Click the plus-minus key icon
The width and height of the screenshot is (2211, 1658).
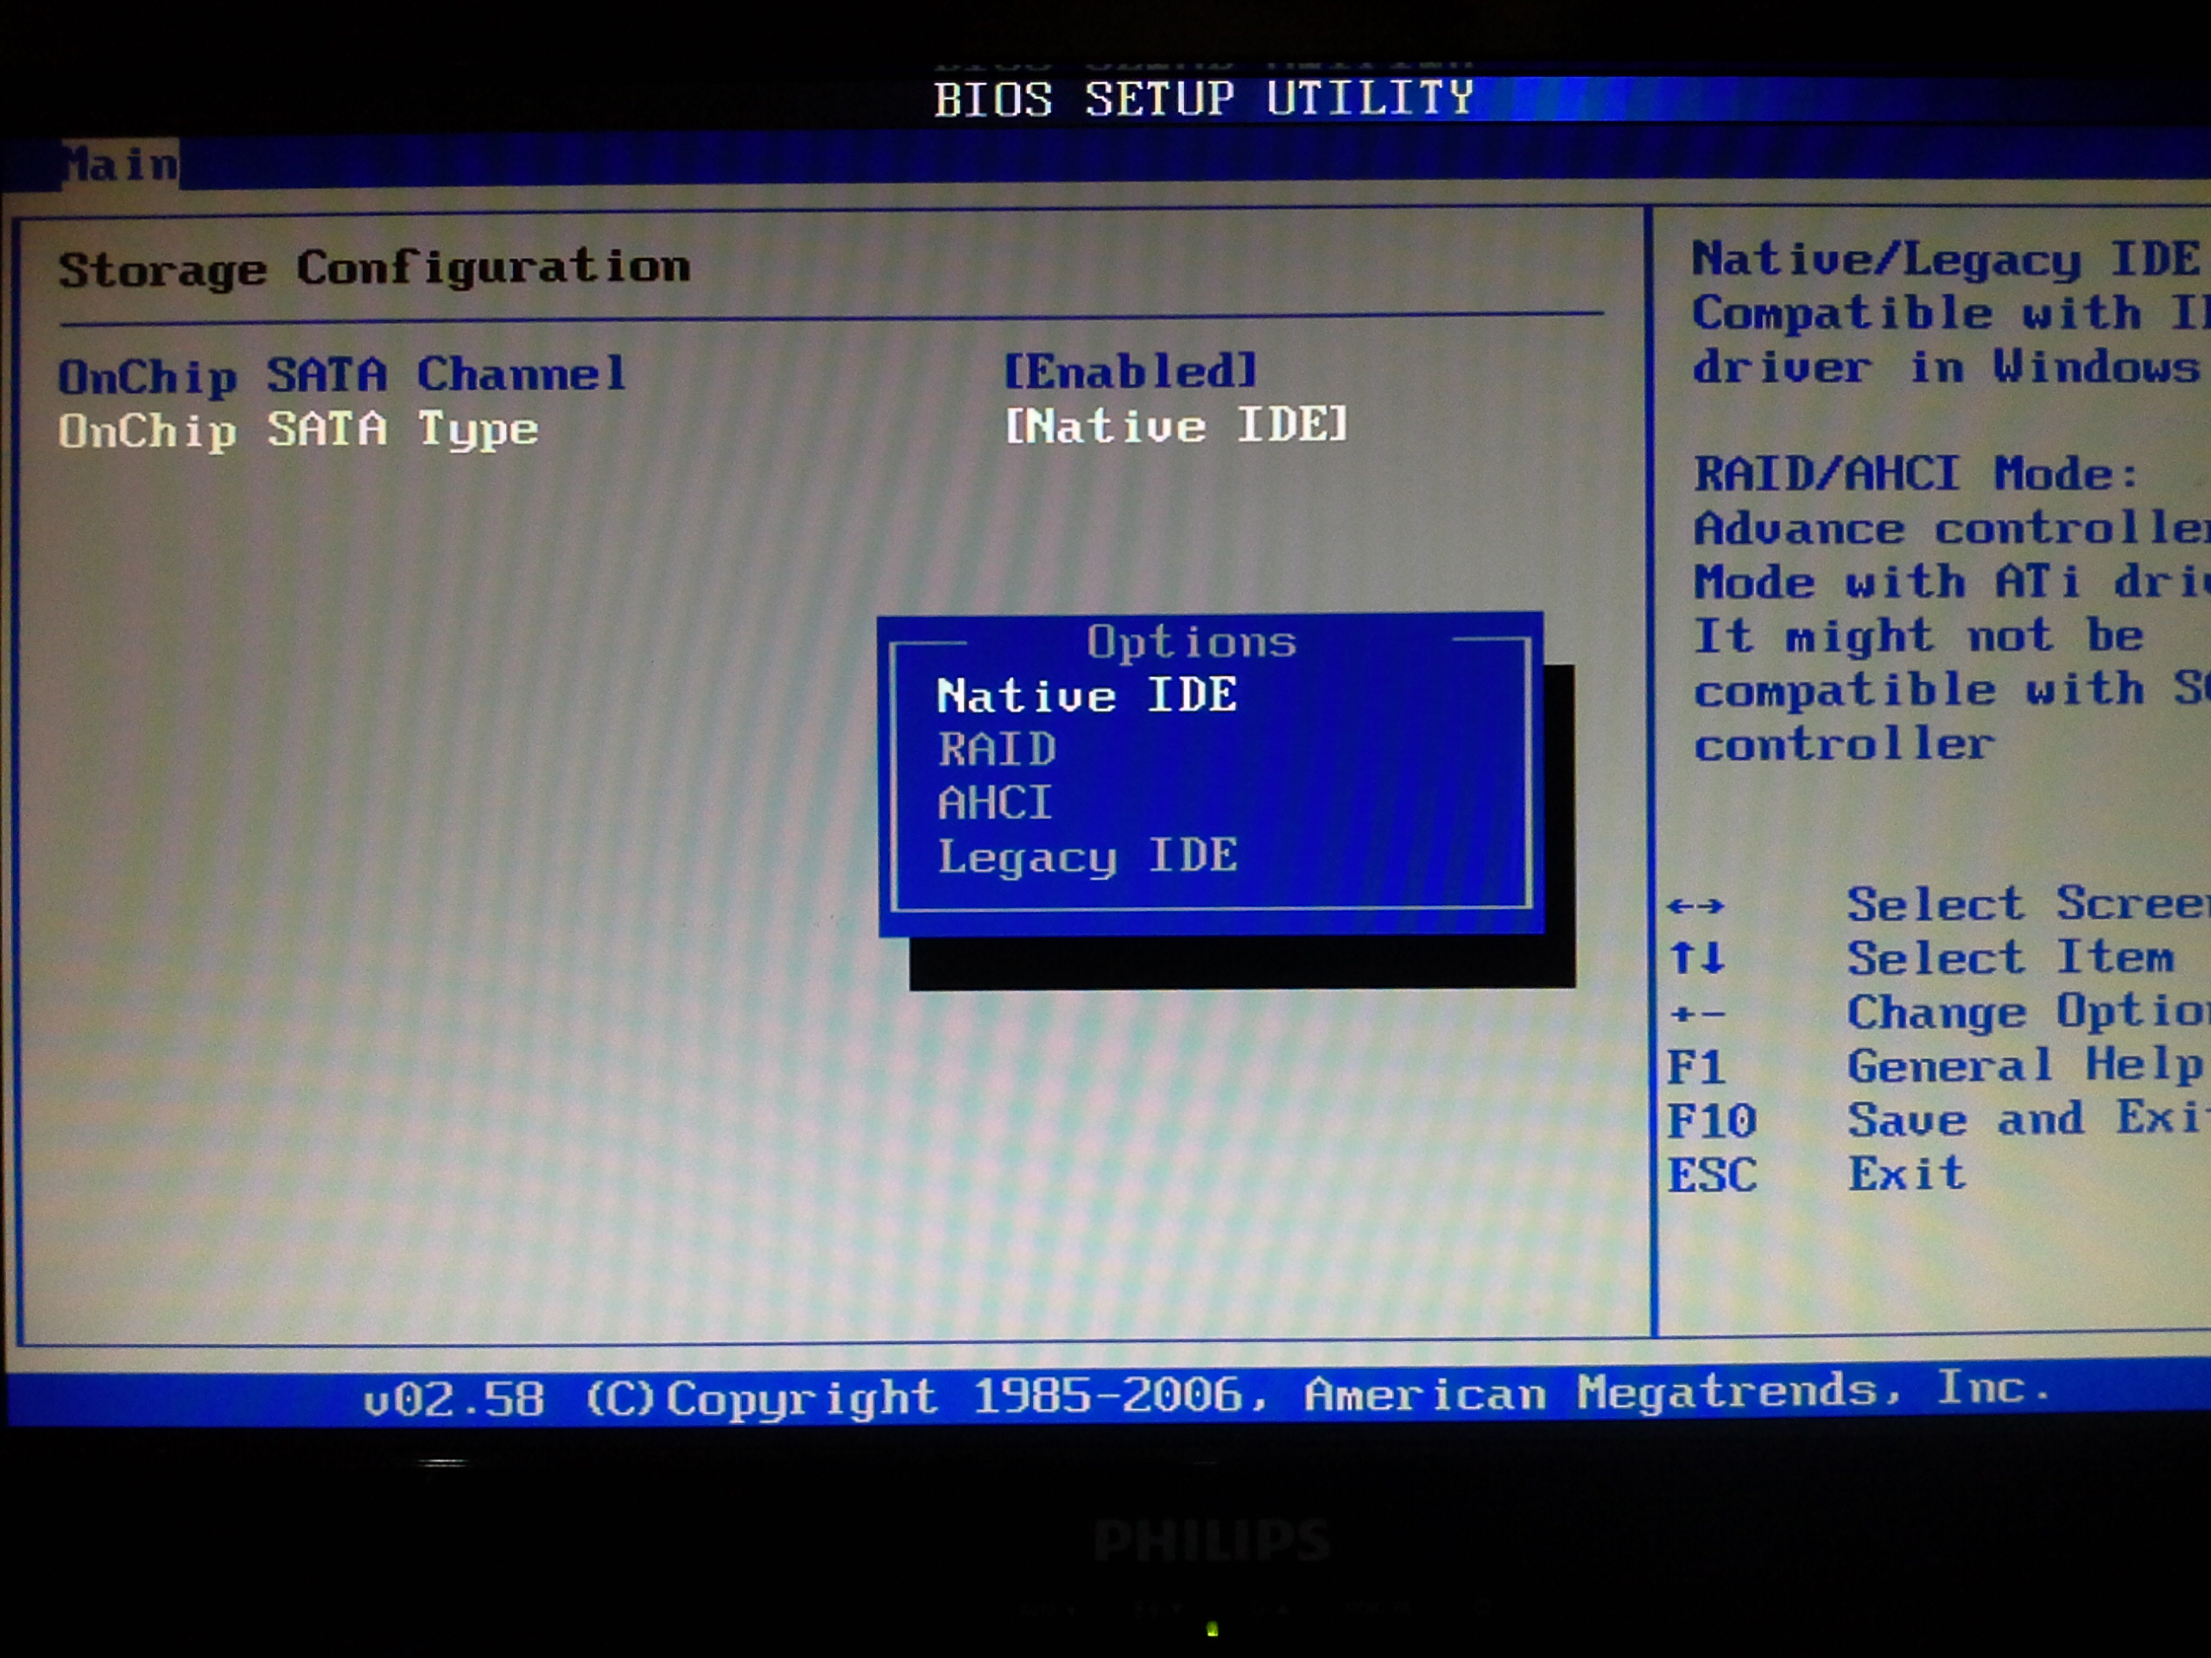(x=1696, y=1015)
